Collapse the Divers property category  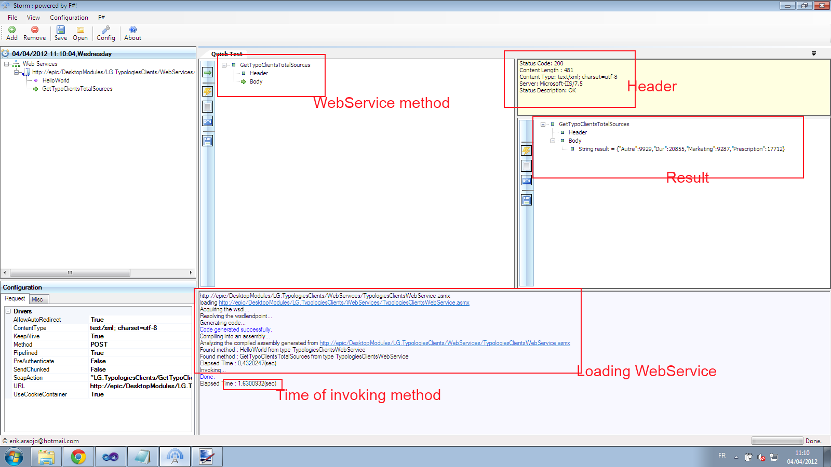(x=8, y=311)
